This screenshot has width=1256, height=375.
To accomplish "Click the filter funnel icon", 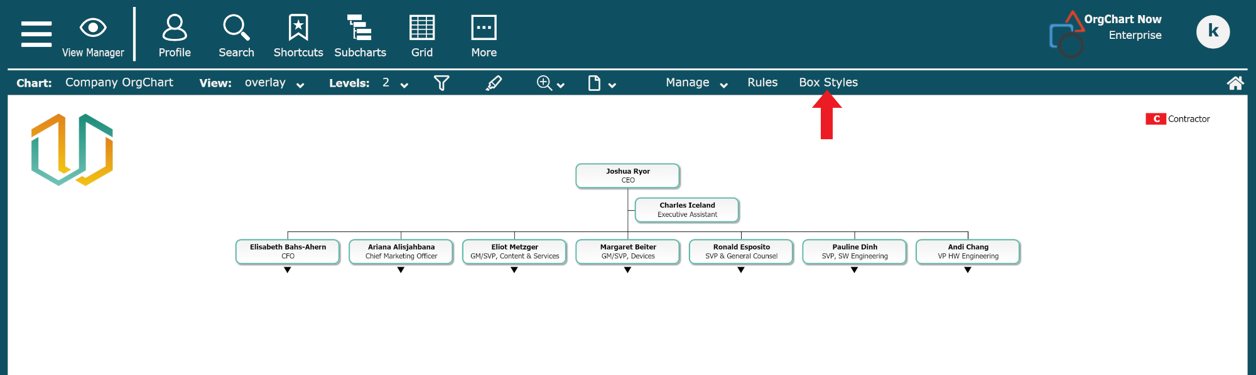I will click(x=441, y=83).
